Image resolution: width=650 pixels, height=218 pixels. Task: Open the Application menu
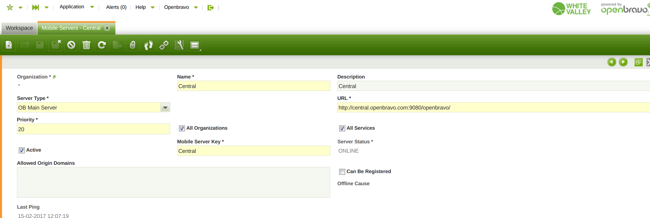[x=72, y=7]
